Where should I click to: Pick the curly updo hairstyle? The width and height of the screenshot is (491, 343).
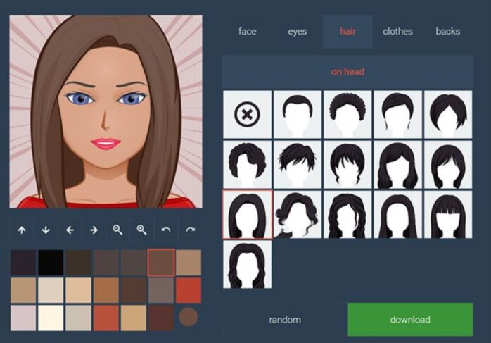[298, 214]
